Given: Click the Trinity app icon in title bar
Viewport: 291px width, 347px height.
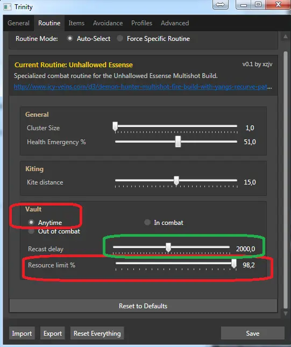Looking at the screenshot, I should point(8,7).
